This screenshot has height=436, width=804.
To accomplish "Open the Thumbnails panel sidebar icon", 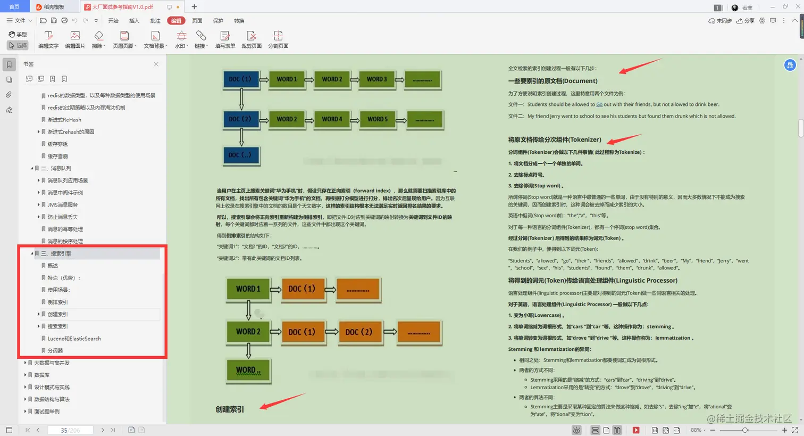I will (9, 80).
